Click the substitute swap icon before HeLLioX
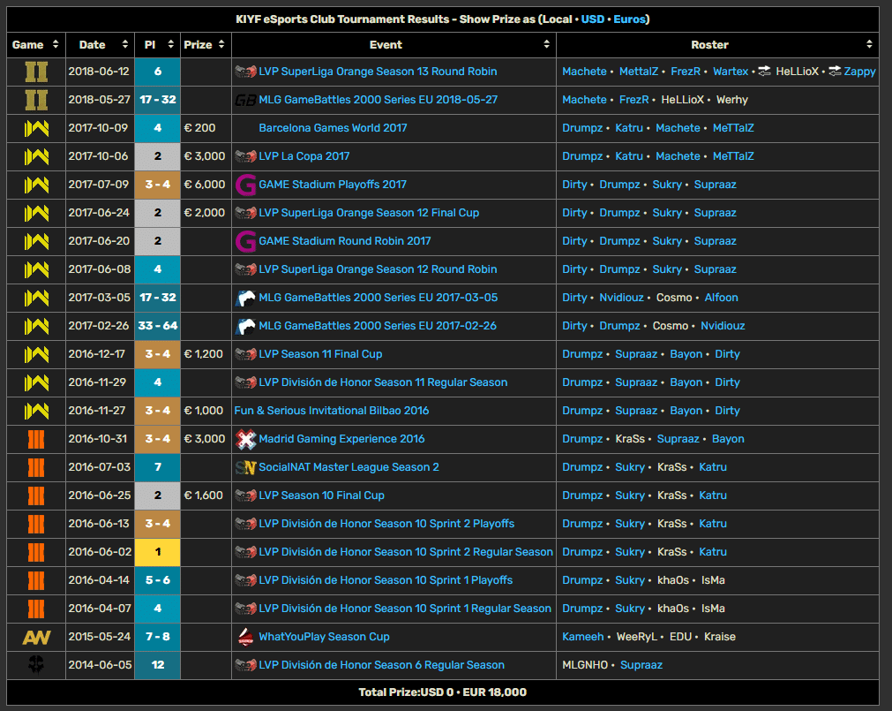Viewport: 892px width, 711px height. point(765,72)
